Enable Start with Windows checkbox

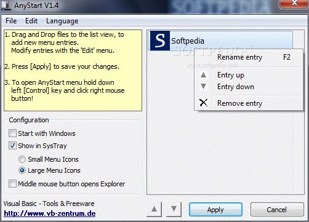click(x=12, y=133)
